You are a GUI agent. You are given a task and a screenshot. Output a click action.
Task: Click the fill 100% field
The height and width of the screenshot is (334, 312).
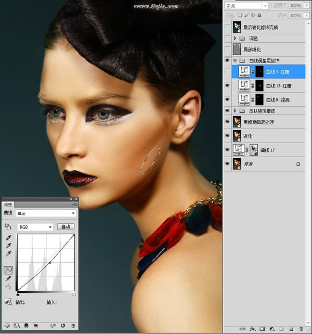[296, 16]
